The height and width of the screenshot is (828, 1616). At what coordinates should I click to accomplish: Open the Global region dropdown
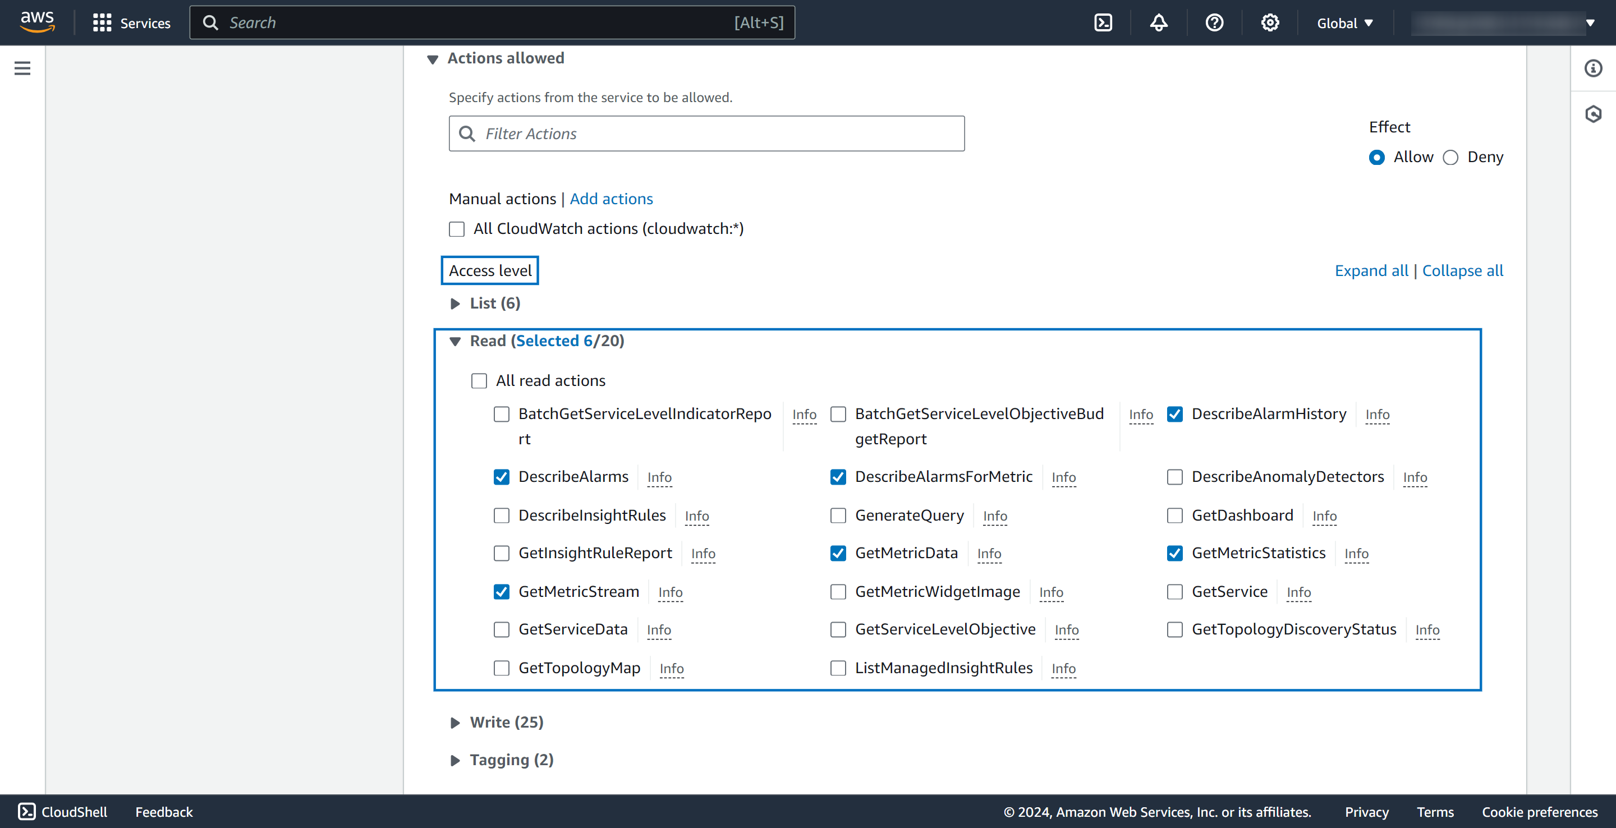tap(1344, 23)
